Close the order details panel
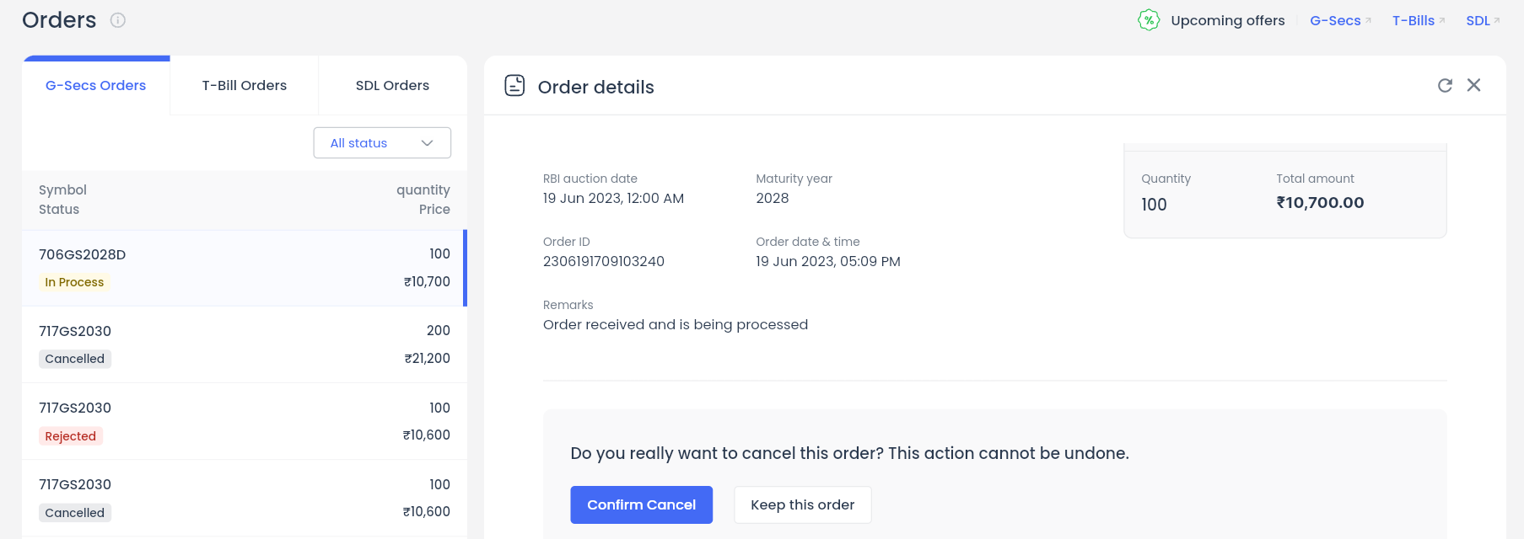Viewport: 1524px width, 539px height. click(1473, 85)
